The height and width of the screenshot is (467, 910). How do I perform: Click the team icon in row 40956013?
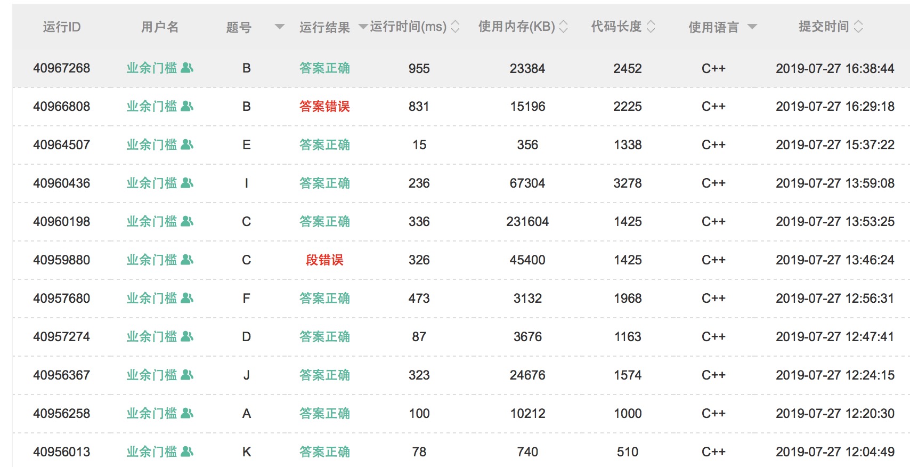tap(187, 452)
